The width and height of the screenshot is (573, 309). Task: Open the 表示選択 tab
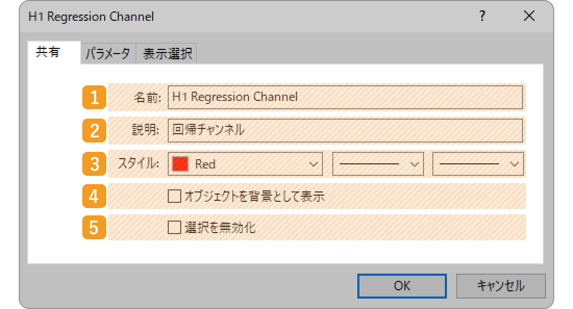pos(167,54)
